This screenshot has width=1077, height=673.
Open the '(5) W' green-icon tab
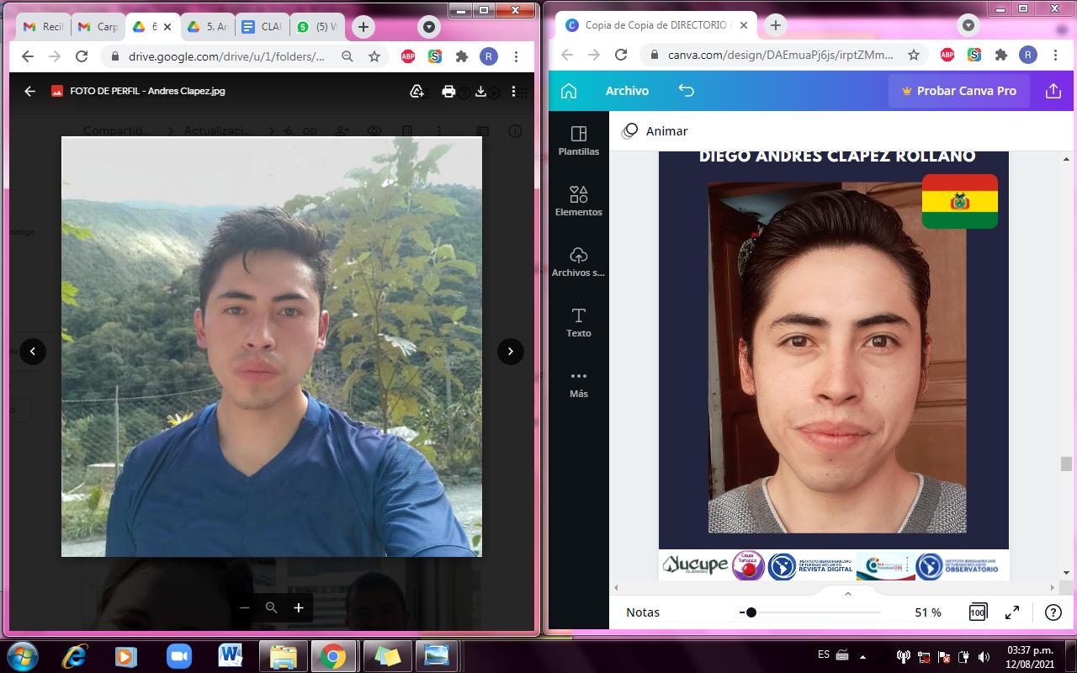coord(316,27)
